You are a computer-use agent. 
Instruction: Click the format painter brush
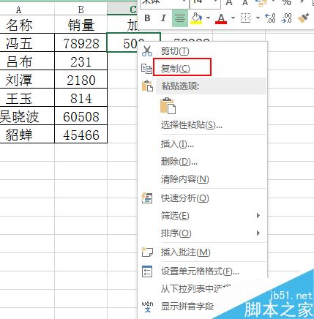pos(303,18)
